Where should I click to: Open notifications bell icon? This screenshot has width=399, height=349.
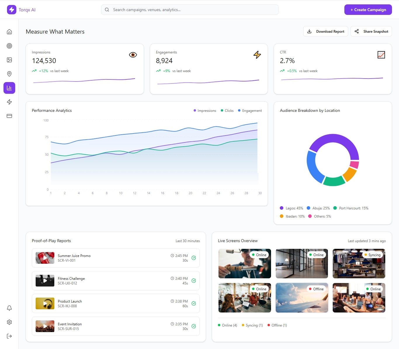coord(9,308)
